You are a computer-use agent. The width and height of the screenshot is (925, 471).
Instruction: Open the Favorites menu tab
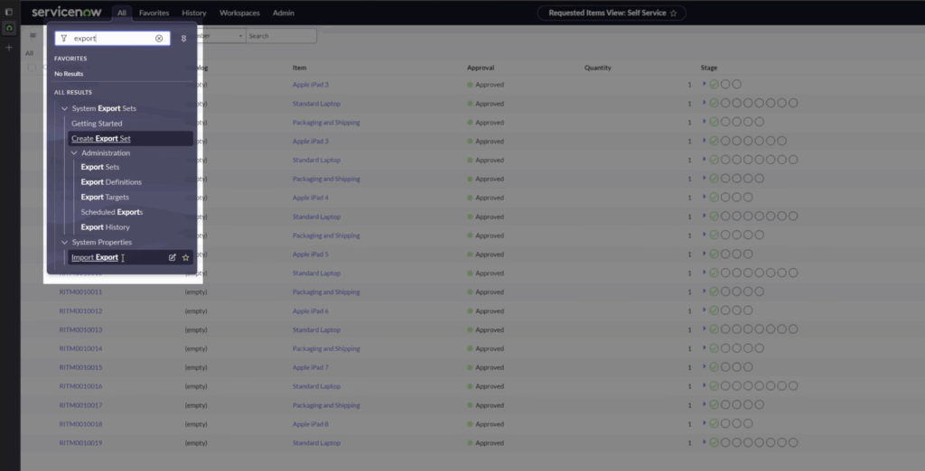pos(154,14)
